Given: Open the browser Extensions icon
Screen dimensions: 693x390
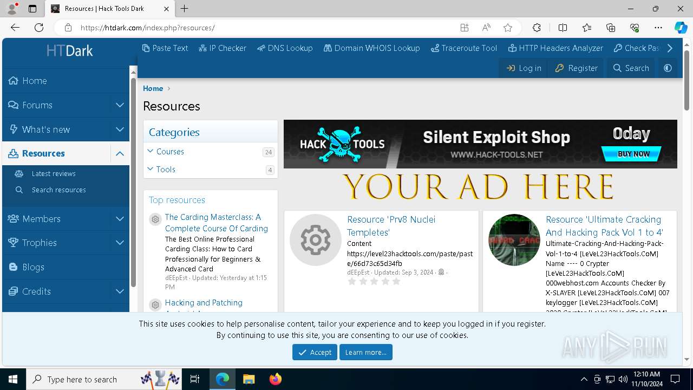Looking at the screenshot, I should pyautogui.click(x=537, y=28).
